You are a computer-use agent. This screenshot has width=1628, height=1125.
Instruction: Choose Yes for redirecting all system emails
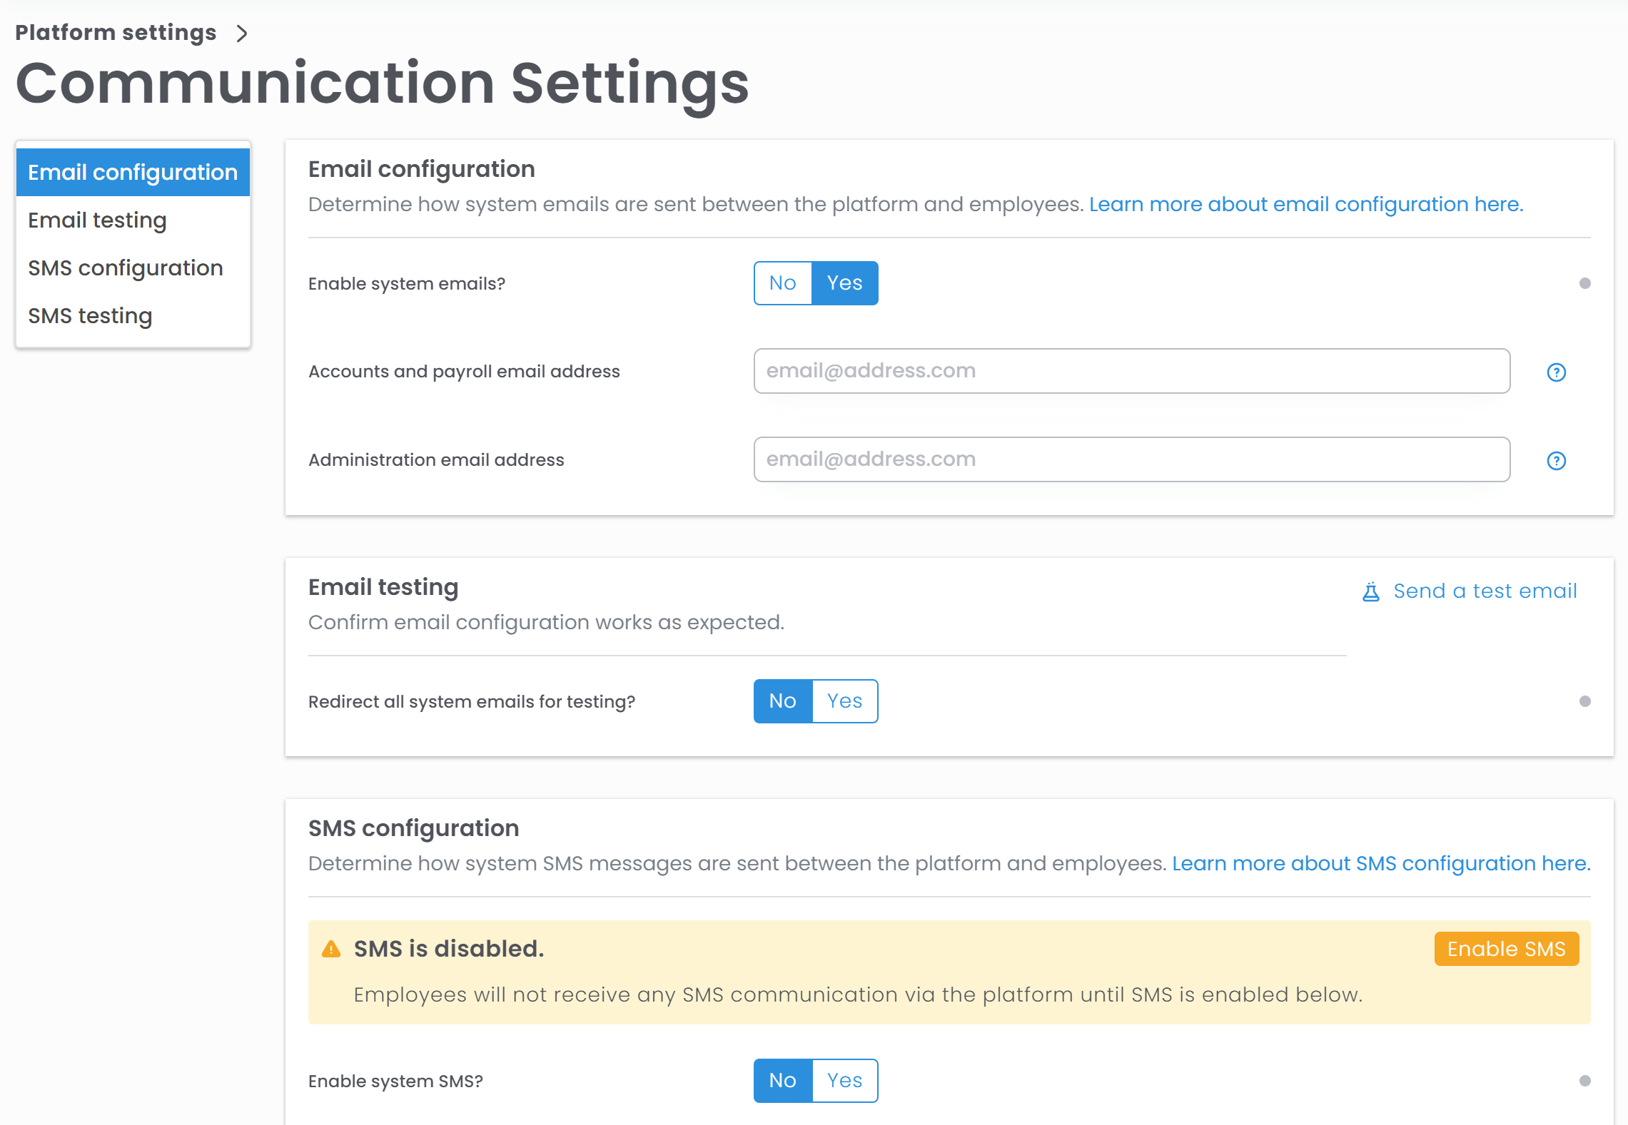pyautogui.click(x=844, y=701)
